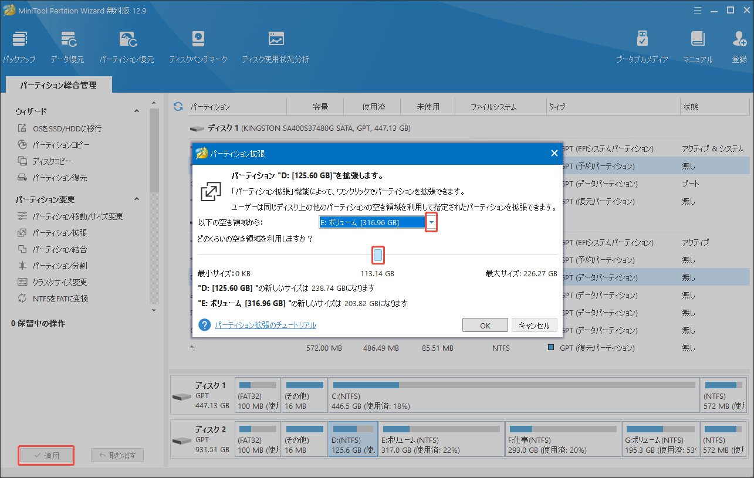Viewport: 754px width, 478px height.
Task: Sort by 容量 column header
Action: [320, 107]
